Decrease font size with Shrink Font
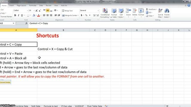This screenshot has height=107, width=191. [40, 11]
